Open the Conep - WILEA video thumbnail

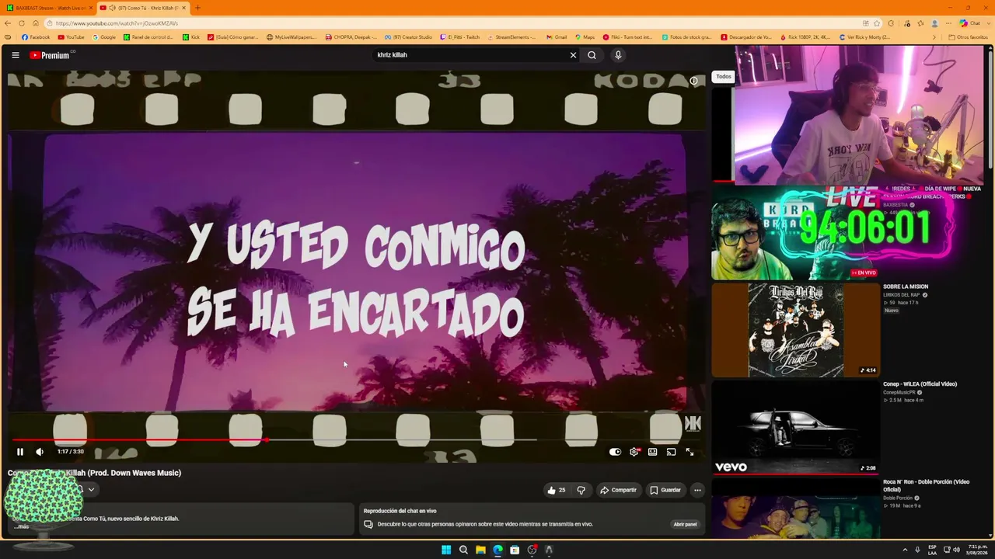coord(795,427)
